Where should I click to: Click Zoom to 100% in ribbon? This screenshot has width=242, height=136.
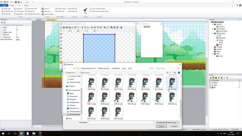coord(47,14)
